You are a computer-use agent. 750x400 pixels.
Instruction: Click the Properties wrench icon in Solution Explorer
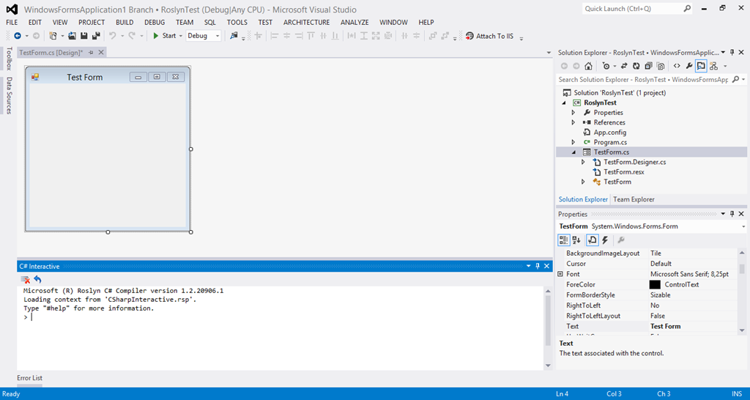click(688, 66)
